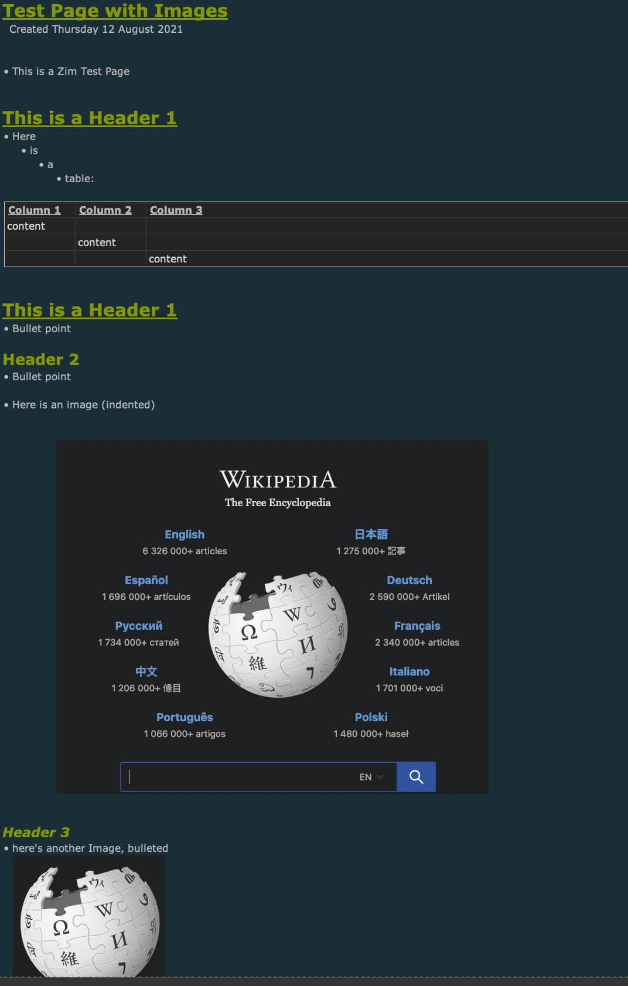Click the Deutsch link in the image
Image resolution: width=628 pixels, height=986 pixels.
409,580
